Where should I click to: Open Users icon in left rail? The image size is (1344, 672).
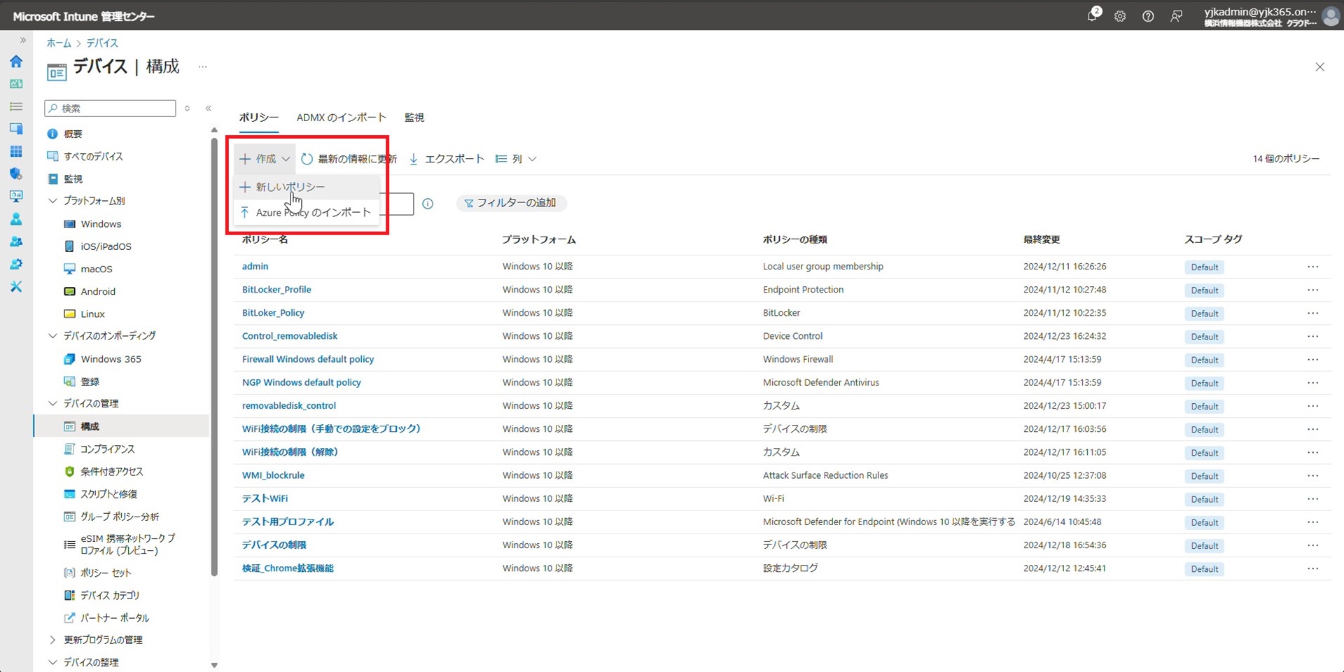tap(16, 219)
